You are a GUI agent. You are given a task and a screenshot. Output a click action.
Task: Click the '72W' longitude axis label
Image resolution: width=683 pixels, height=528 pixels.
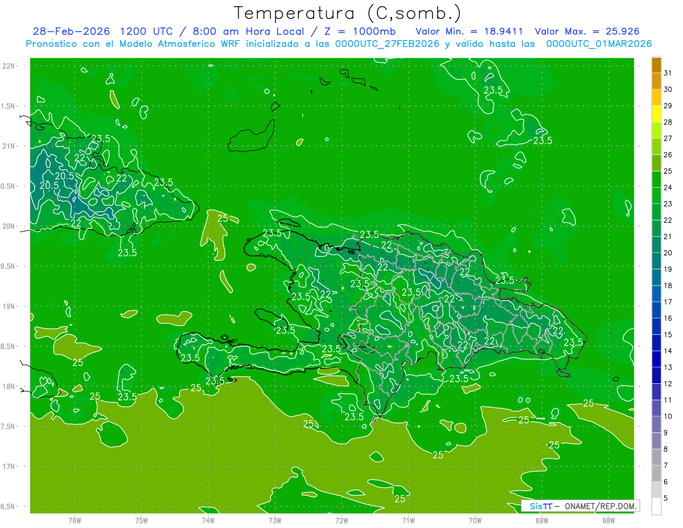click(341, 521)
